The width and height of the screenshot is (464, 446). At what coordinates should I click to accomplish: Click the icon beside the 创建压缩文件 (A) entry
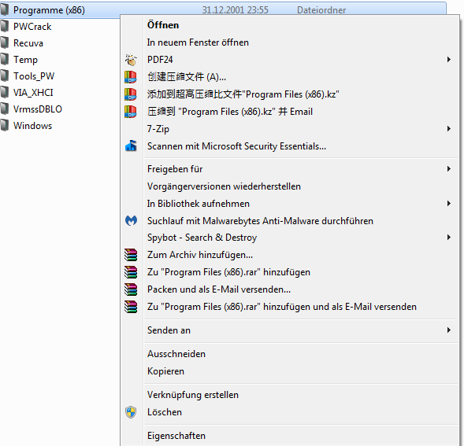(x=131, y=77)
